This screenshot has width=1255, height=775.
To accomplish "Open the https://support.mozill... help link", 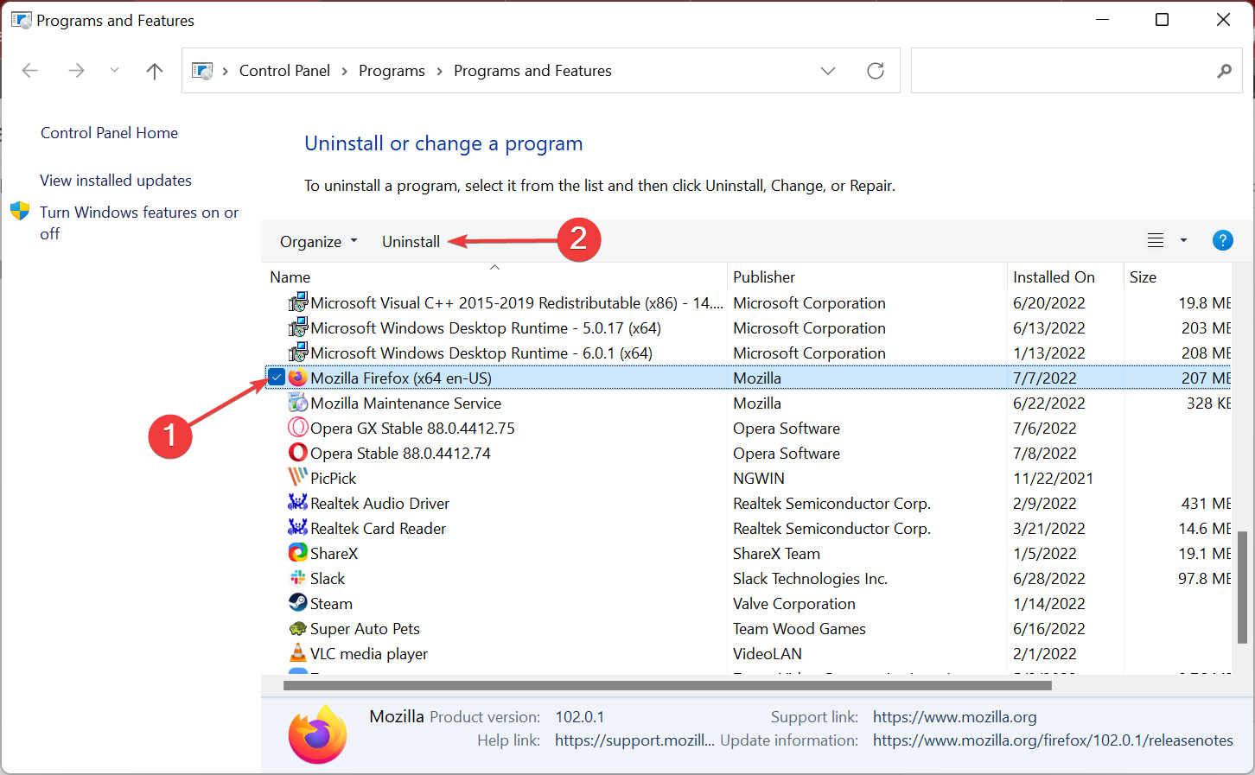I will pyautogui.click(x=634, y=740).
